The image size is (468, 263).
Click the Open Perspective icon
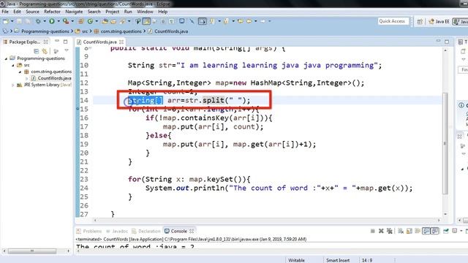[420, 21]
